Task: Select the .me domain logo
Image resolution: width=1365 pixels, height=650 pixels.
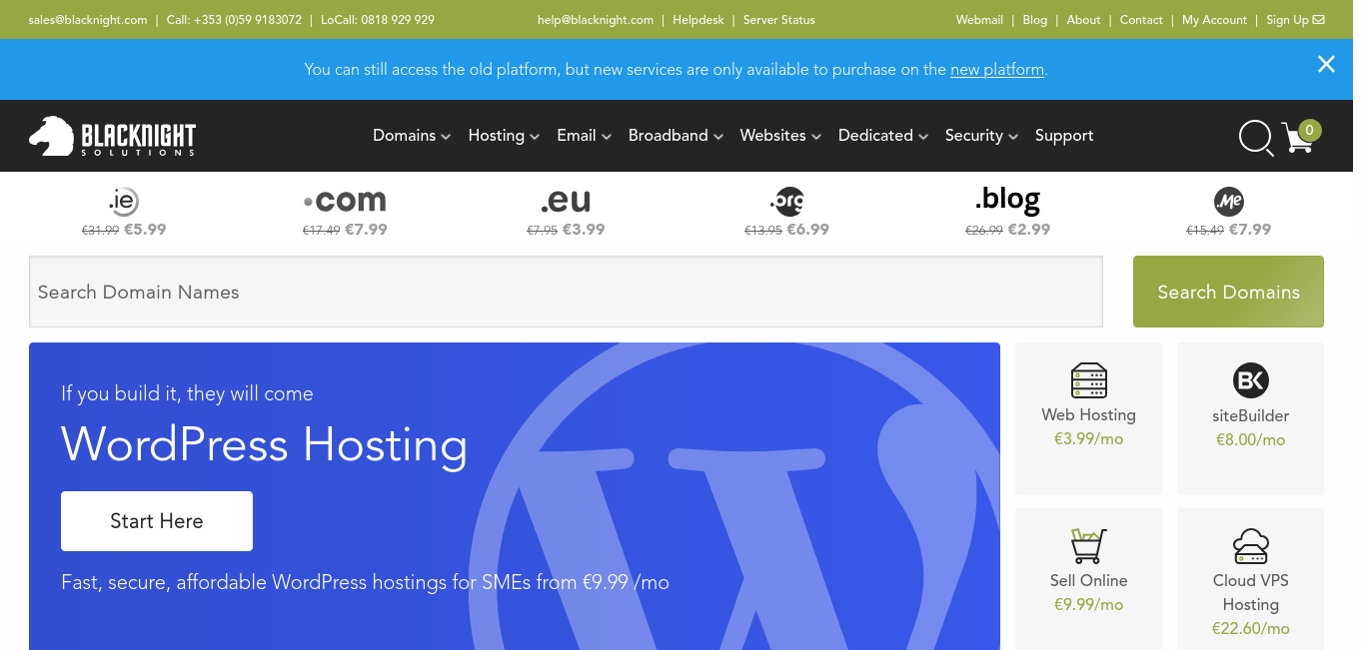Action: pos(1228,202)
